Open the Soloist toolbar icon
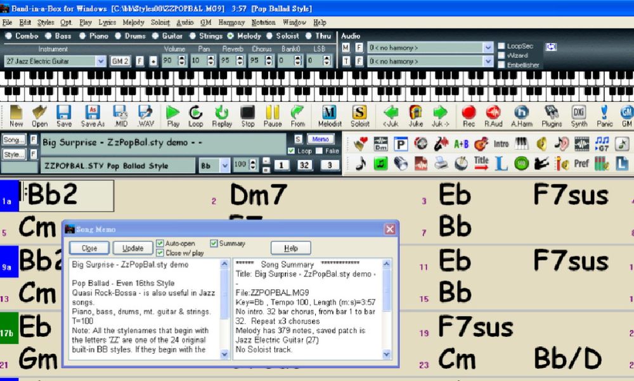Image resolution: width=634 pixels, height=381 pixels. click(359, 116)
